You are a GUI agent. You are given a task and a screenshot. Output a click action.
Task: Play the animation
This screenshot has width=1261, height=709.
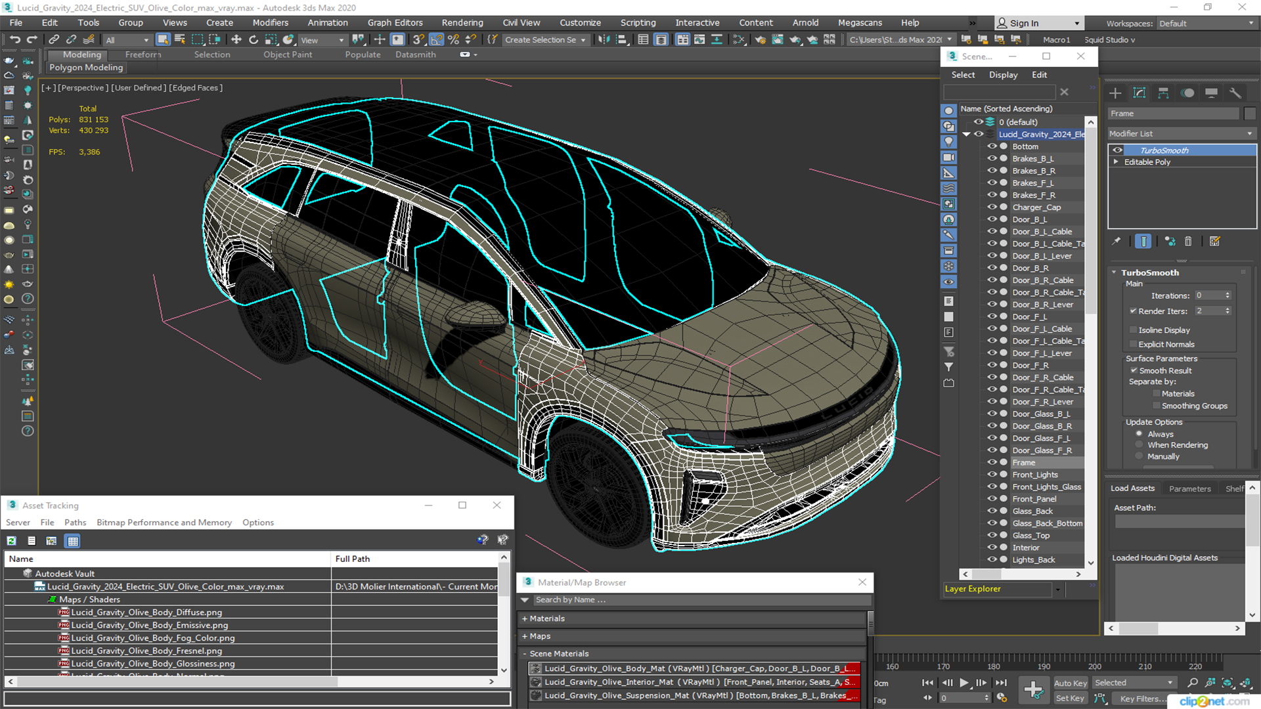pyautogui.click(x=964, y=683)
